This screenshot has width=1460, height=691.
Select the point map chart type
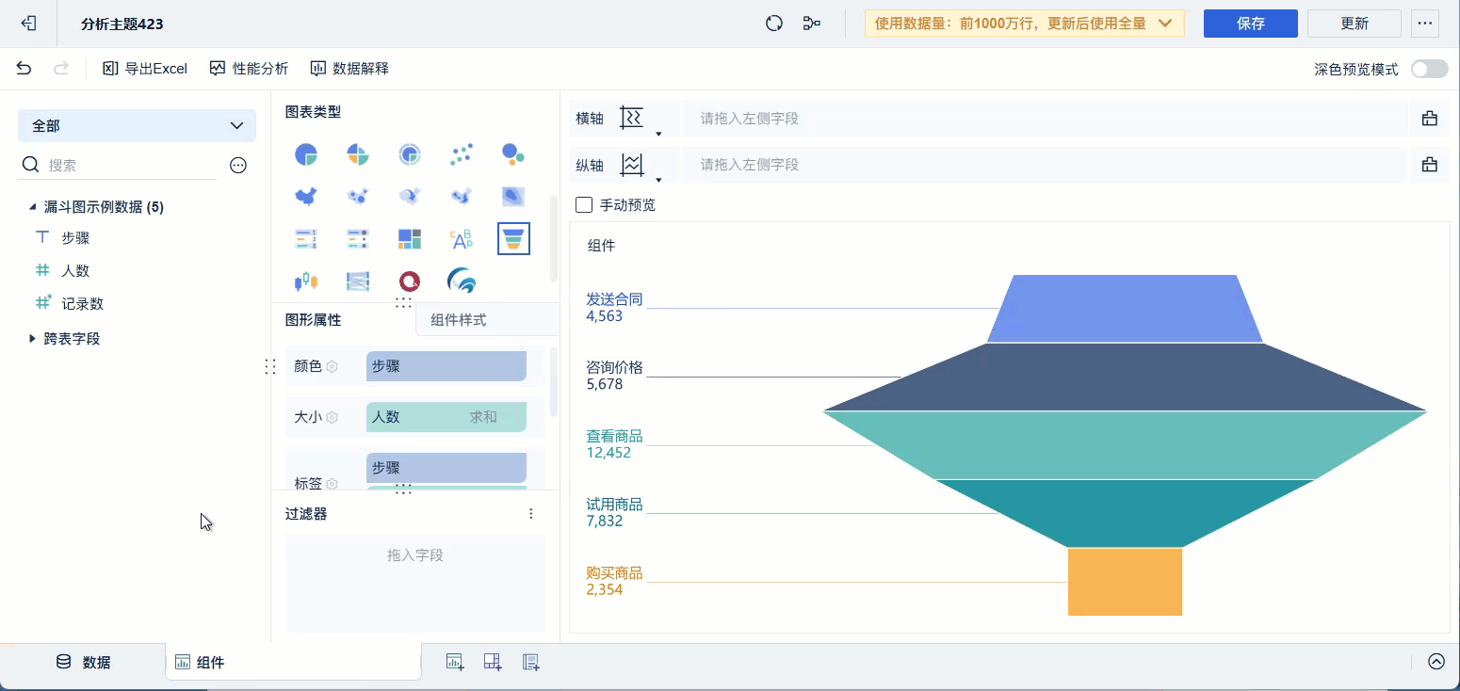358,197
